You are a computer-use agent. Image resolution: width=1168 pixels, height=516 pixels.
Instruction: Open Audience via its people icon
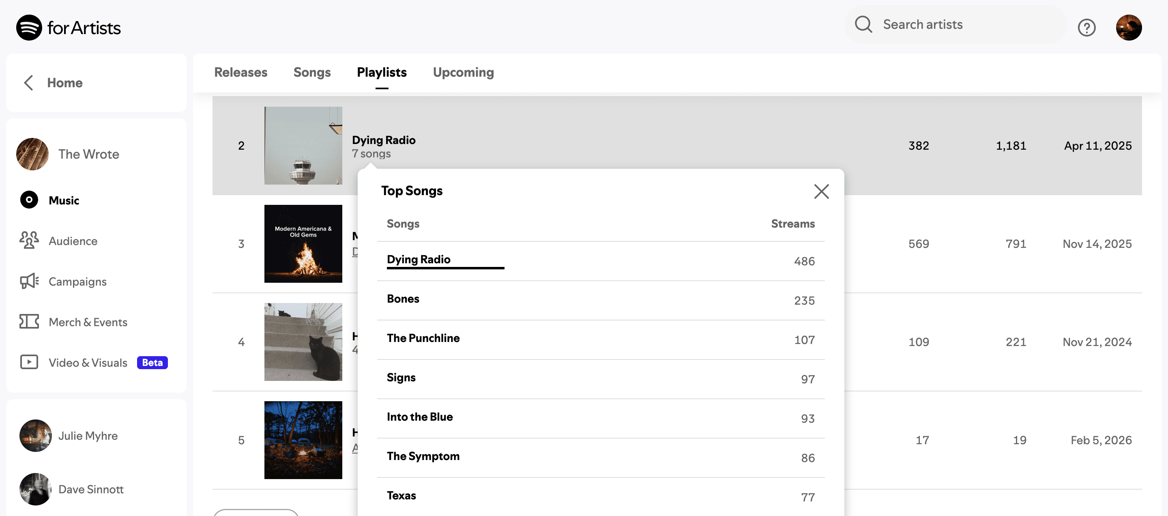(29, 240)
